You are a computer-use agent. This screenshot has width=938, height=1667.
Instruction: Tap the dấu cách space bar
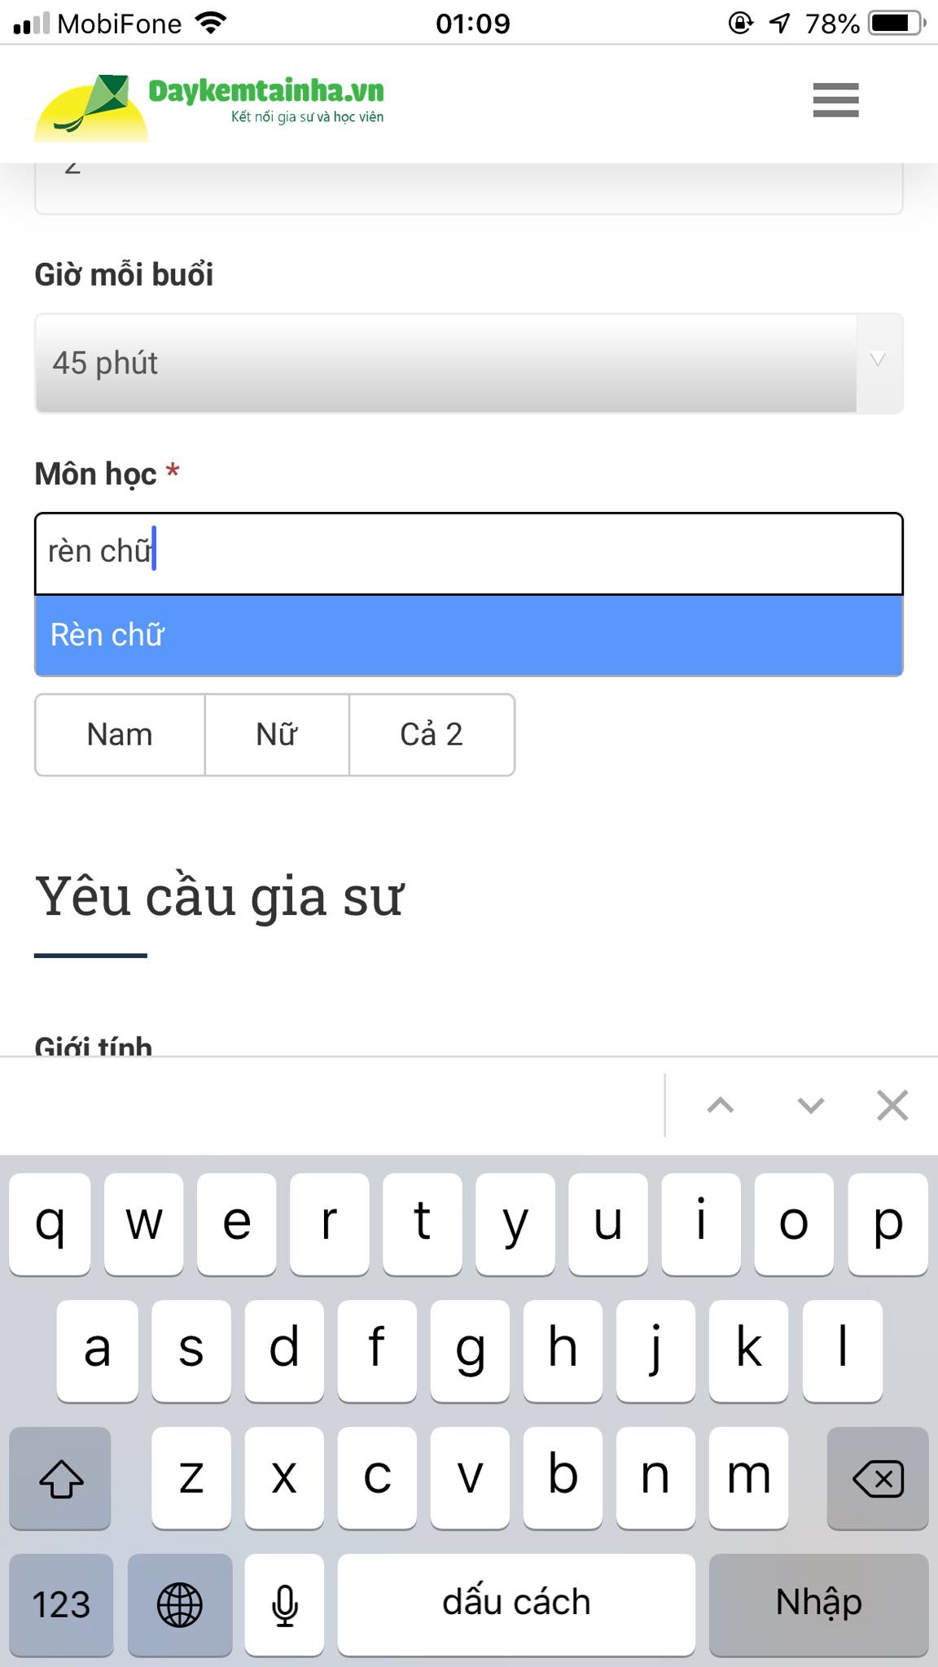pyautogui.click(x=516, y=1604)
